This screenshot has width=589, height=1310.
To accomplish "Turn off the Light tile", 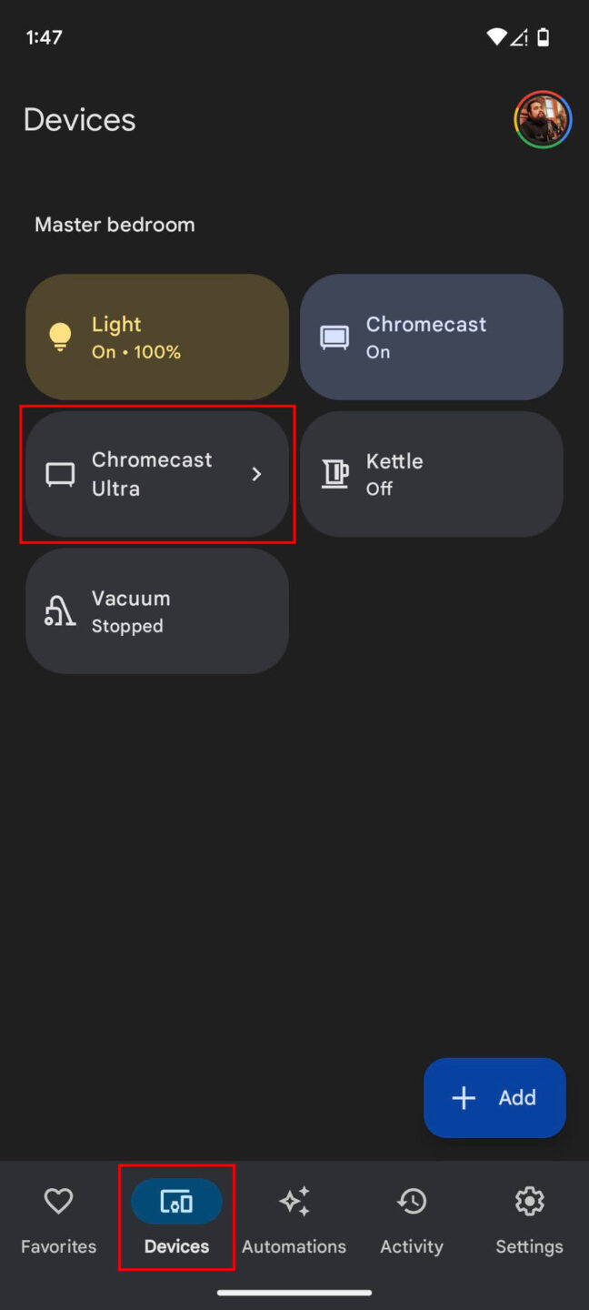I will pos(156,337).
